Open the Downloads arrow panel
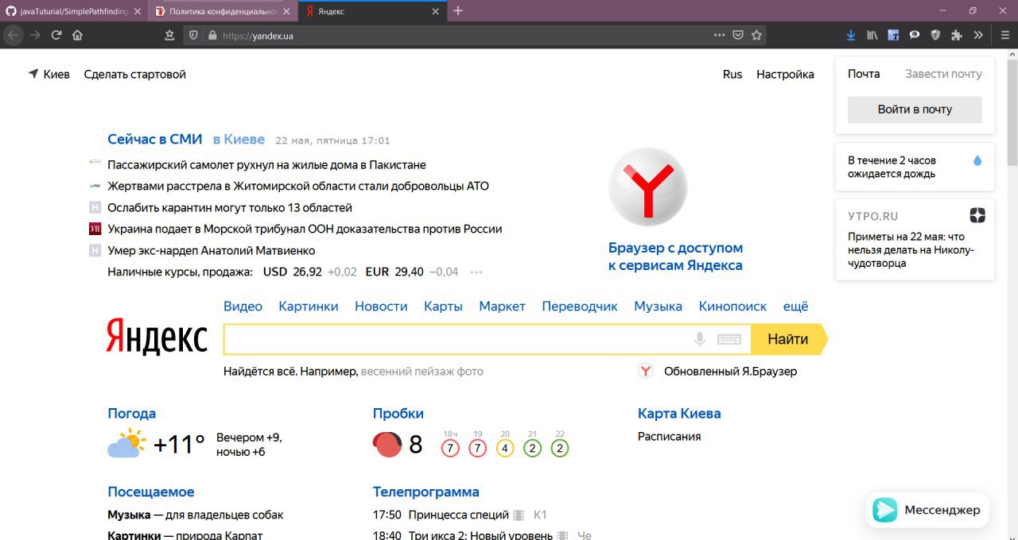This screenshot has height=540, width=1018. click(851, 35)
